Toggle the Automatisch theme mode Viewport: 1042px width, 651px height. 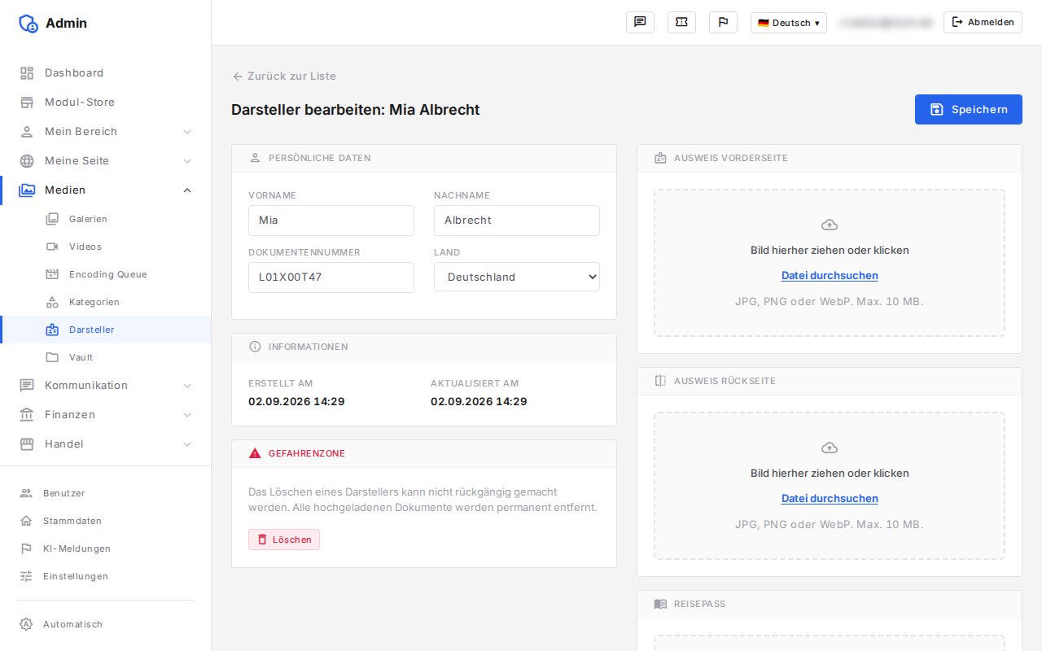coord(106,624)
